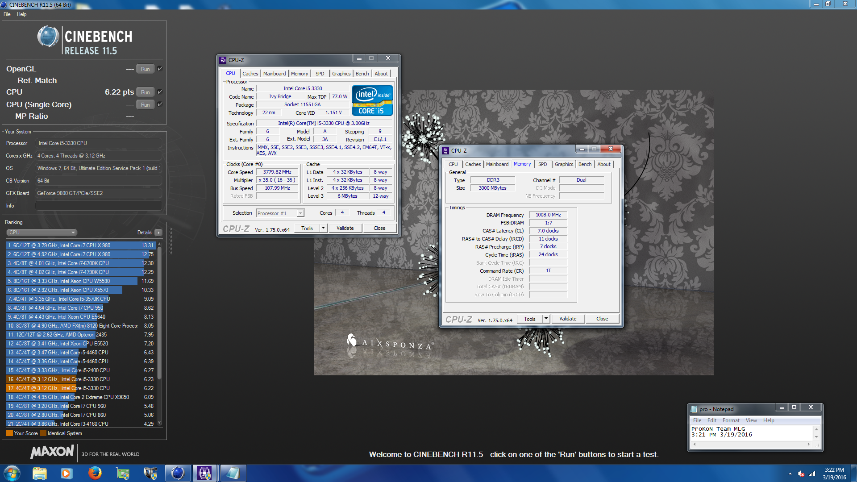
Task: Show hidden system tray icons
Action: [x=790, y=474]
